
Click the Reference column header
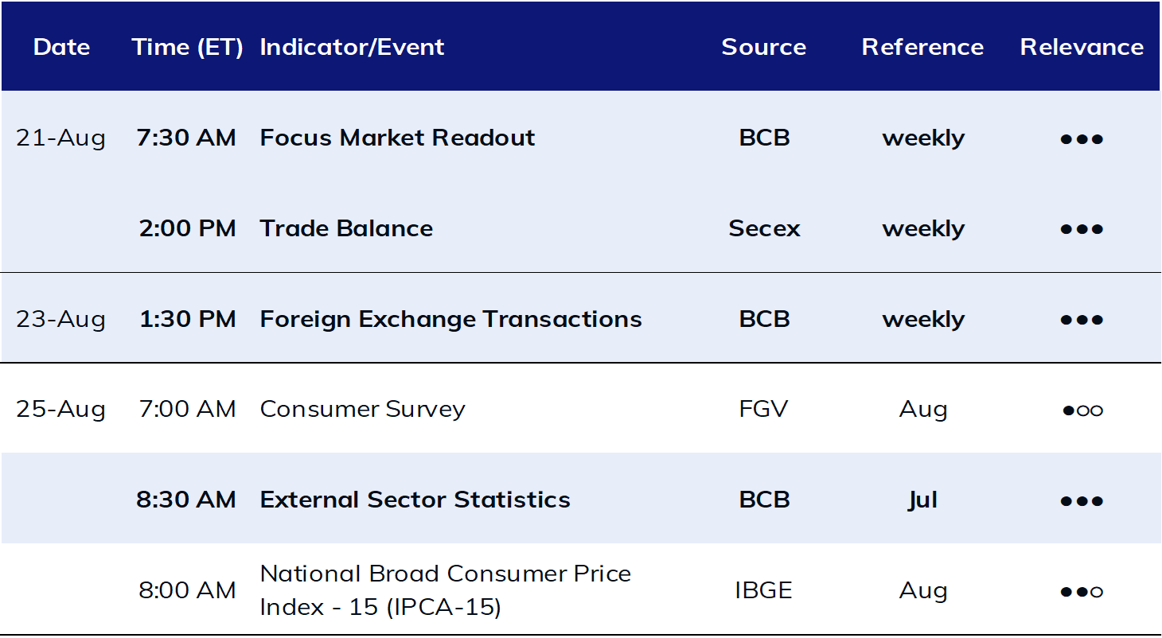[x=922, y=47]
